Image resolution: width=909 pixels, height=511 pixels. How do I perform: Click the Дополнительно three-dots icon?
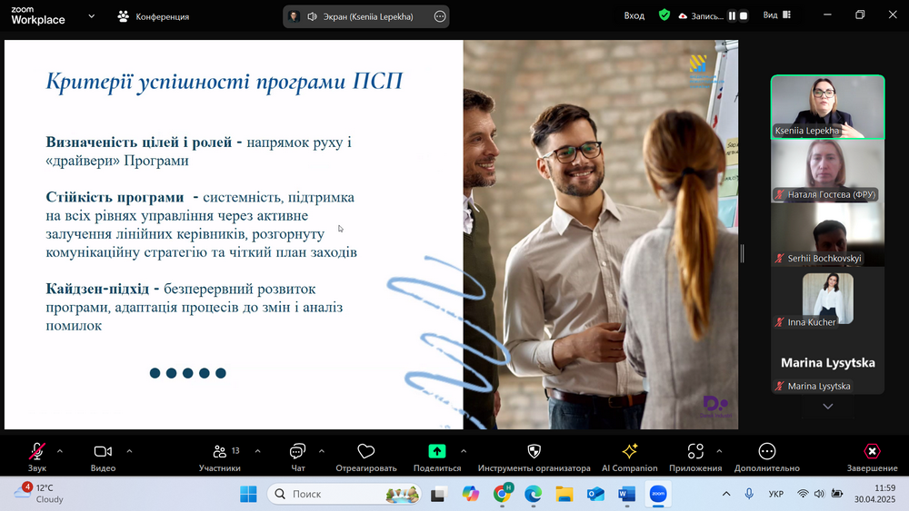point(767,452)
